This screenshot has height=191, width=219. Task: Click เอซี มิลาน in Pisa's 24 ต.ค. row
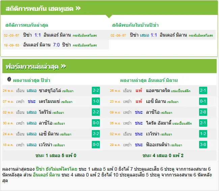(x=49, y=134)
